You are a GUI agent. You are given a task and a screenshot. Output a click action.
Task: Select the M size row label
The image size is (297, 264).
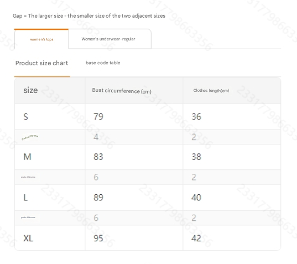[28, 157]
